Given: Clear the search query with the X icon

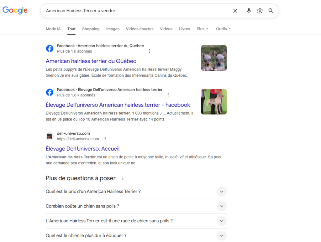Looking at the screenshot, I should tap(235, 11).
